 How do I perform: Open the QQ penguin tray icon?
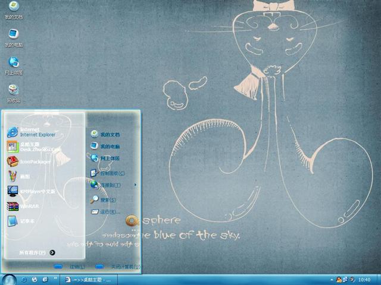coord(339,280)
